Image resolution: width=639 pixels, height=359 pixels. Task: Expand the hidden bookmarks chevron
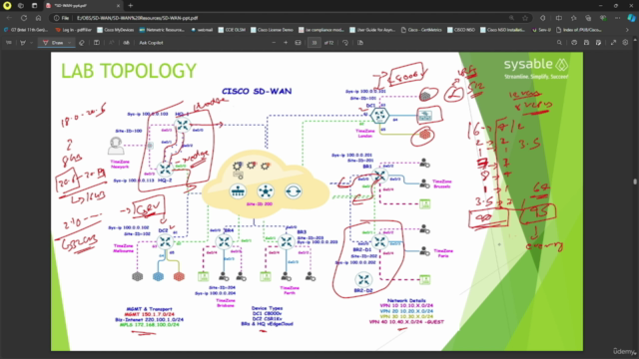click(627, 30)
